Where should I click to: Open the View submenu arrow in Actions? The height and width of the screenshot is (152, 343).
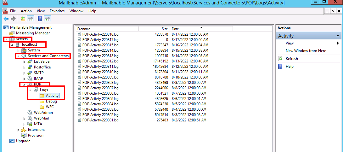tap(338, 43)
